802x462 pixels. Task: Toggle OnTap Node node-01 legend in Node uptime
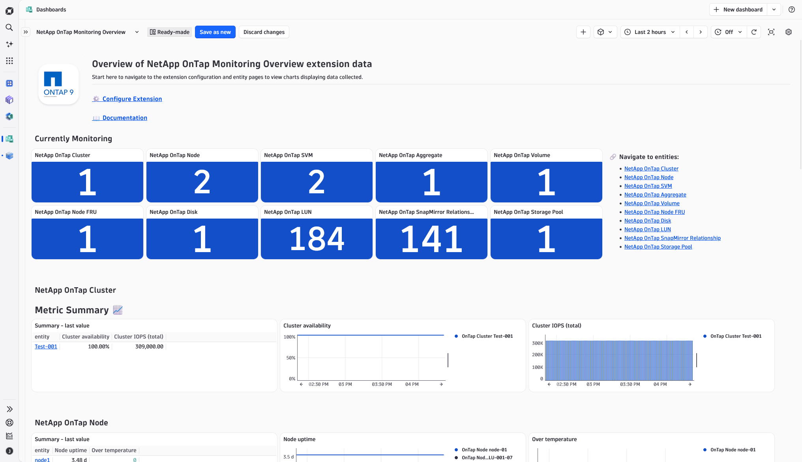[x=481, y=450]
